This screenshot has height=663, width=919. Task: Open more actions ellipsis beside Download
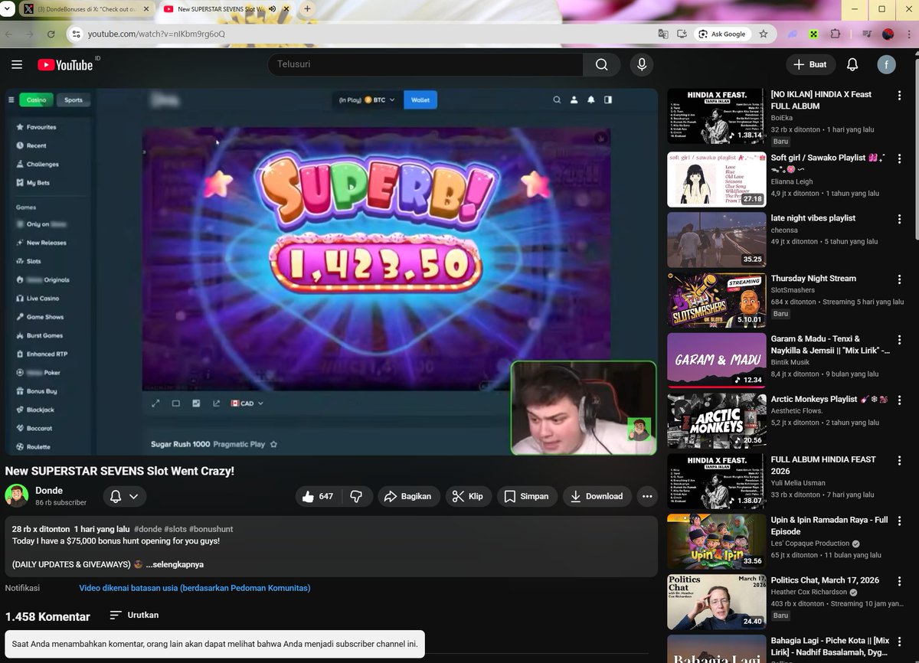tap(647, 496)
